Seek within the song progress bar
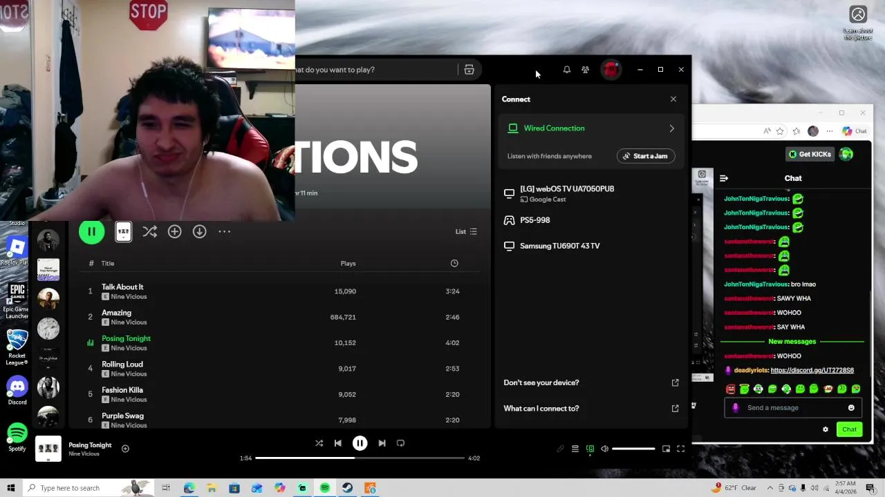Viewport: 885px width, 497px height. (360, 458)
